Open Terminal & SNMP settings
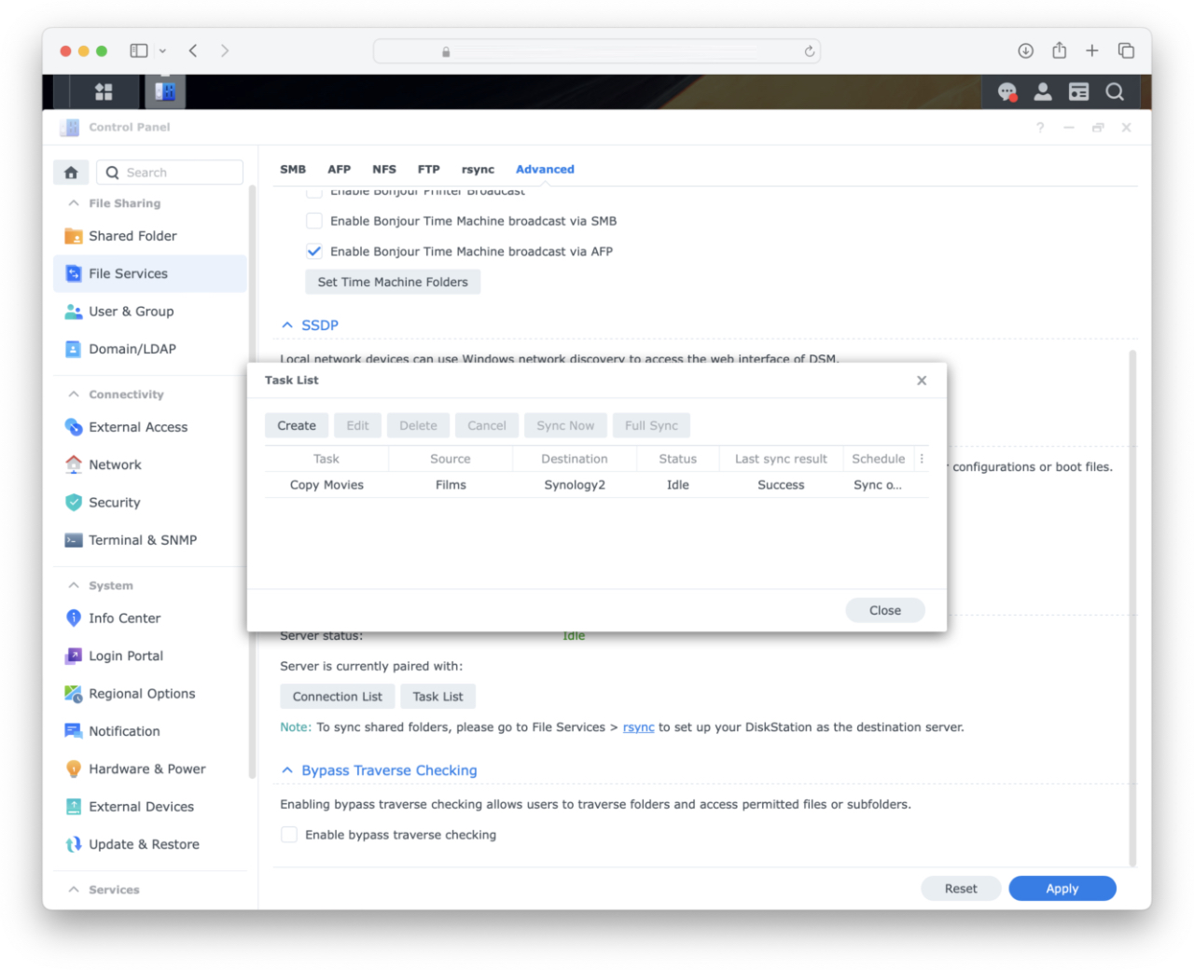The height and width of the screenshot is (970, 1194). point(143,539)
